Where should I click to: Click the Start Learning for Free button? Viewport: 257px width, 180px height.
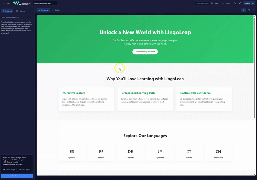click(x=145, y=51)
